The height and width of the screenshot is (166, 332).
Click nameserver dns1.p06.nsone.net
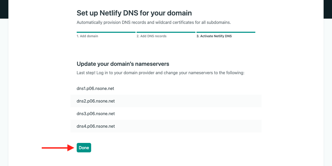tap(166, 88)
